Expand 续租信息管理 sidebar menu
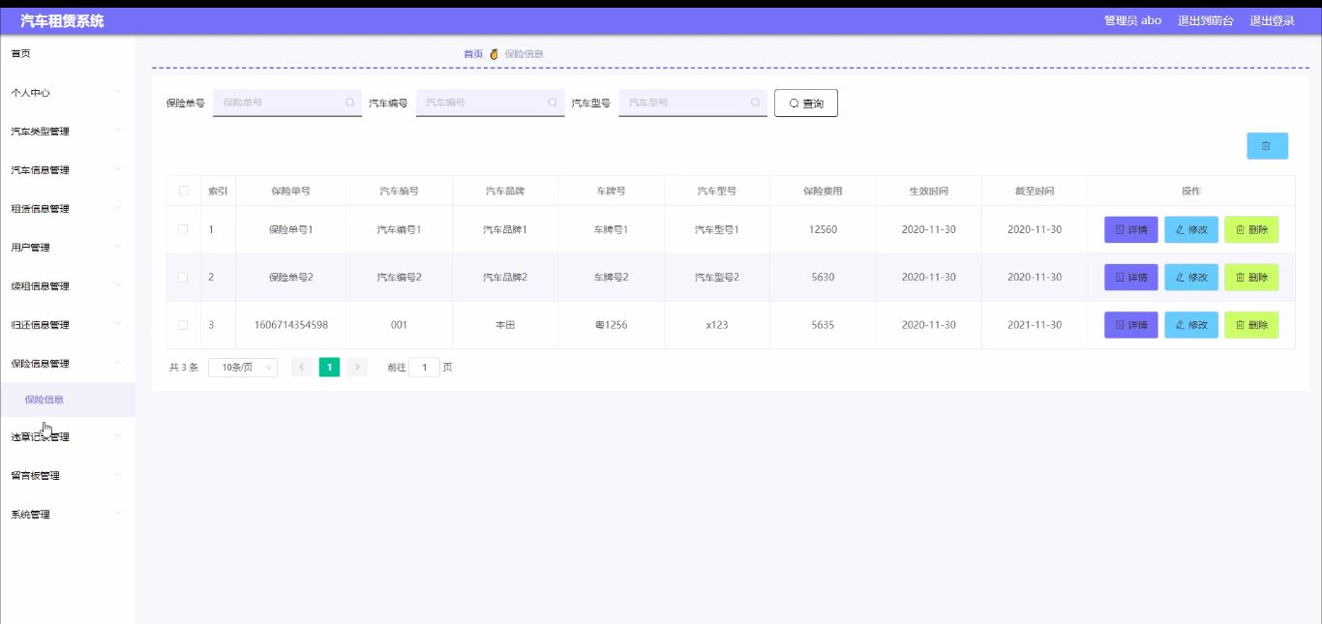 point(68,286)
